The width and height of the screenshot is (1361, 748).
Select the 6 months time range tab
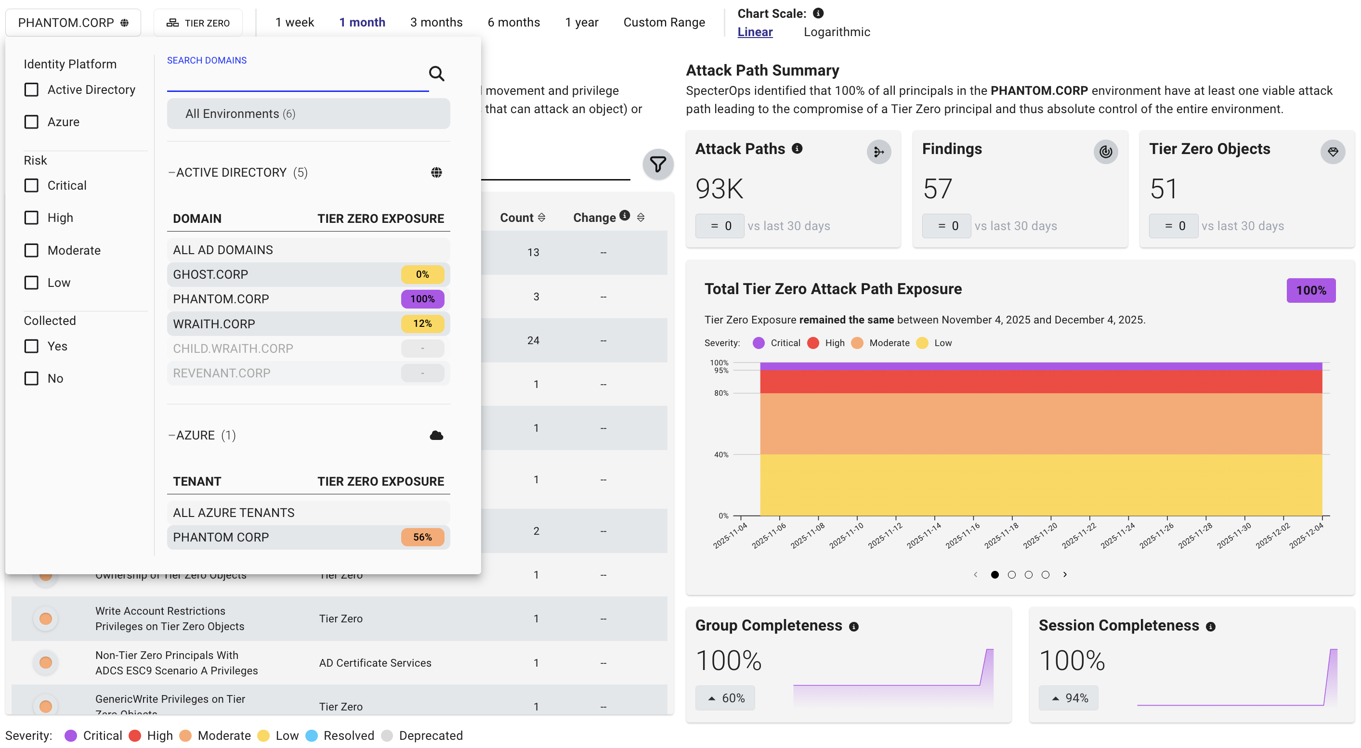tap(513, 22)
